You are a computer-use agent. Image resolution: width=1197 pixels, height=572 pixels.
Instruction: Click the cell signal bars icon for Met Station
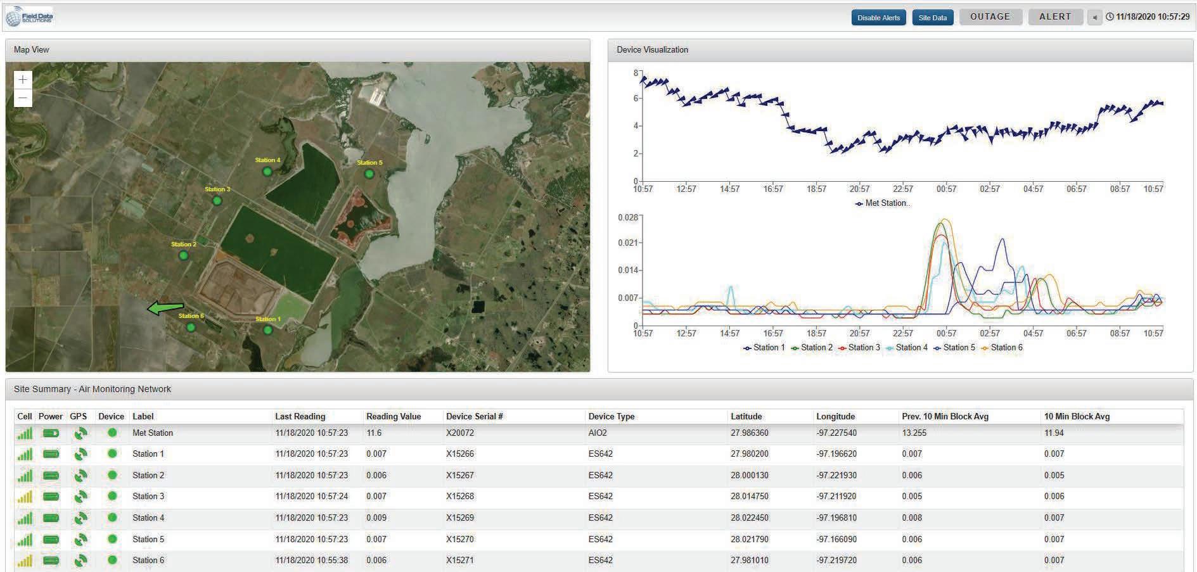tap(24, 433)
